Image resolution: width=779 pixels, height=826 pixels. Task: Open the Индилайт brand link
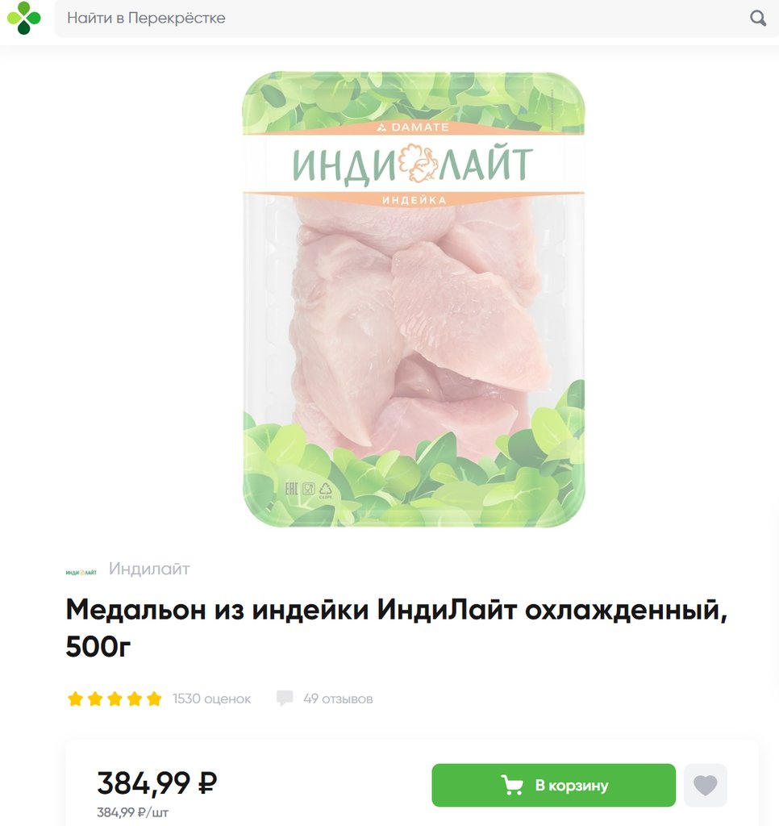coord(149,569)
